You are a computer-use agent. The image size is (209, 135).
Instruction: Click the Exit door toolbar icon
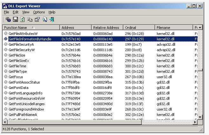click(x=52, y=19)
